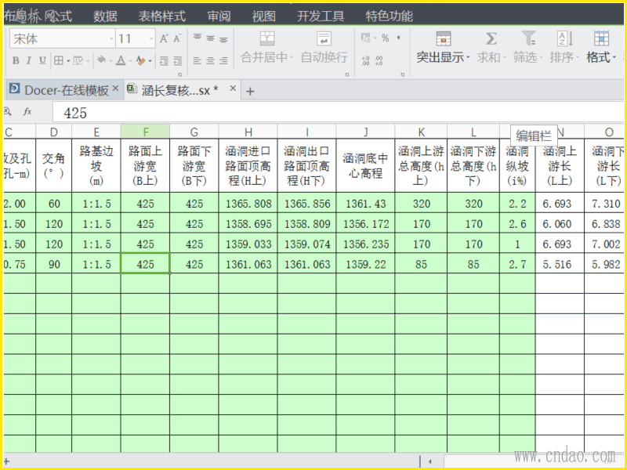Close the 涵长复核 spreadsheet tab
The height and width of the screenshot is (470, 627).
(x=233, y=89)
